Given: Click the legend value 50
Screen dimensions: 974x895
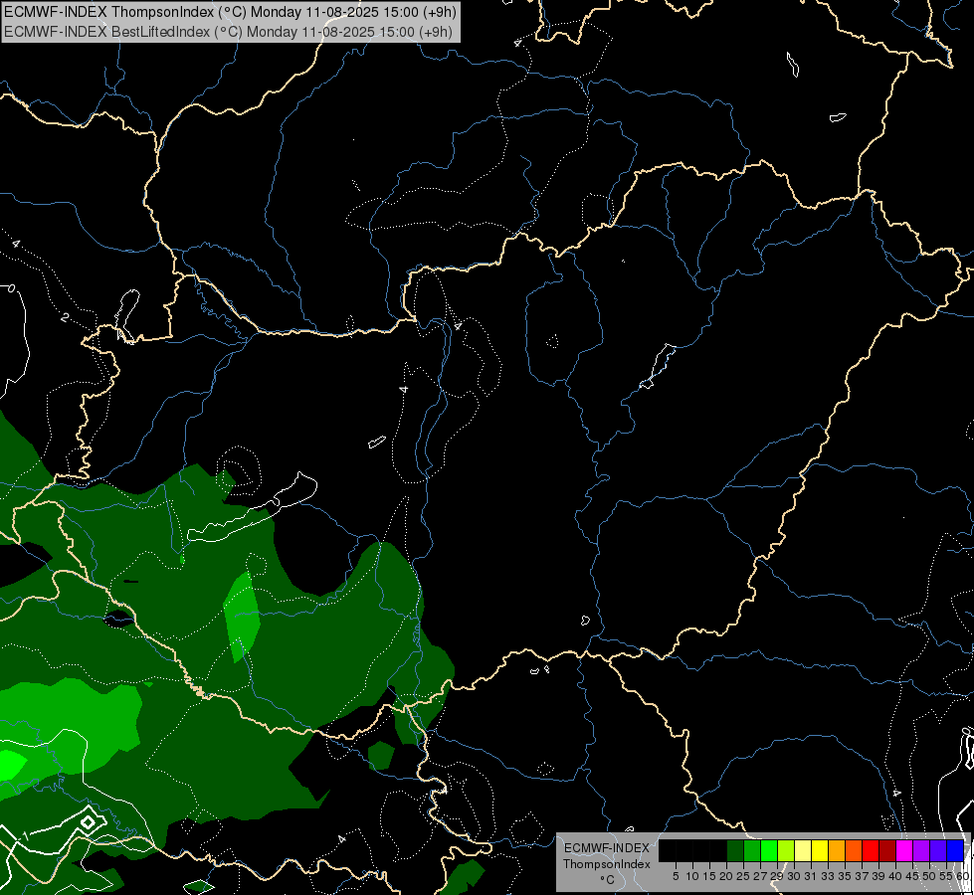Looking at the screenshot, I should point(929,876).
